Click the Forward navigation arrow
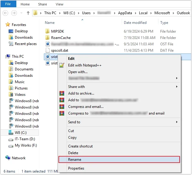192x175 pixels. (x=14, y=13)
